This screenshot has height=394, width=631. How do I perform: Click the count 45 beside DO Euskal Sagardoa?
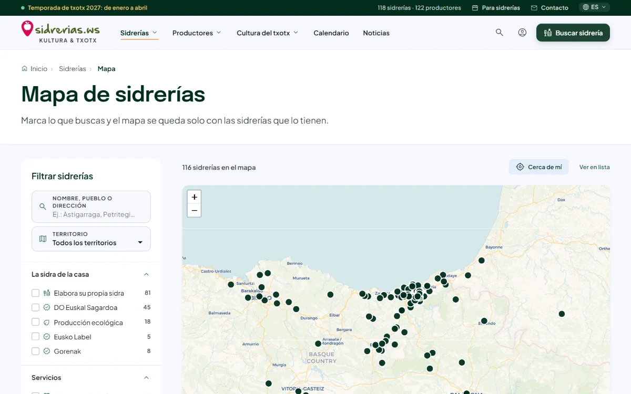(x=147, y=307)
